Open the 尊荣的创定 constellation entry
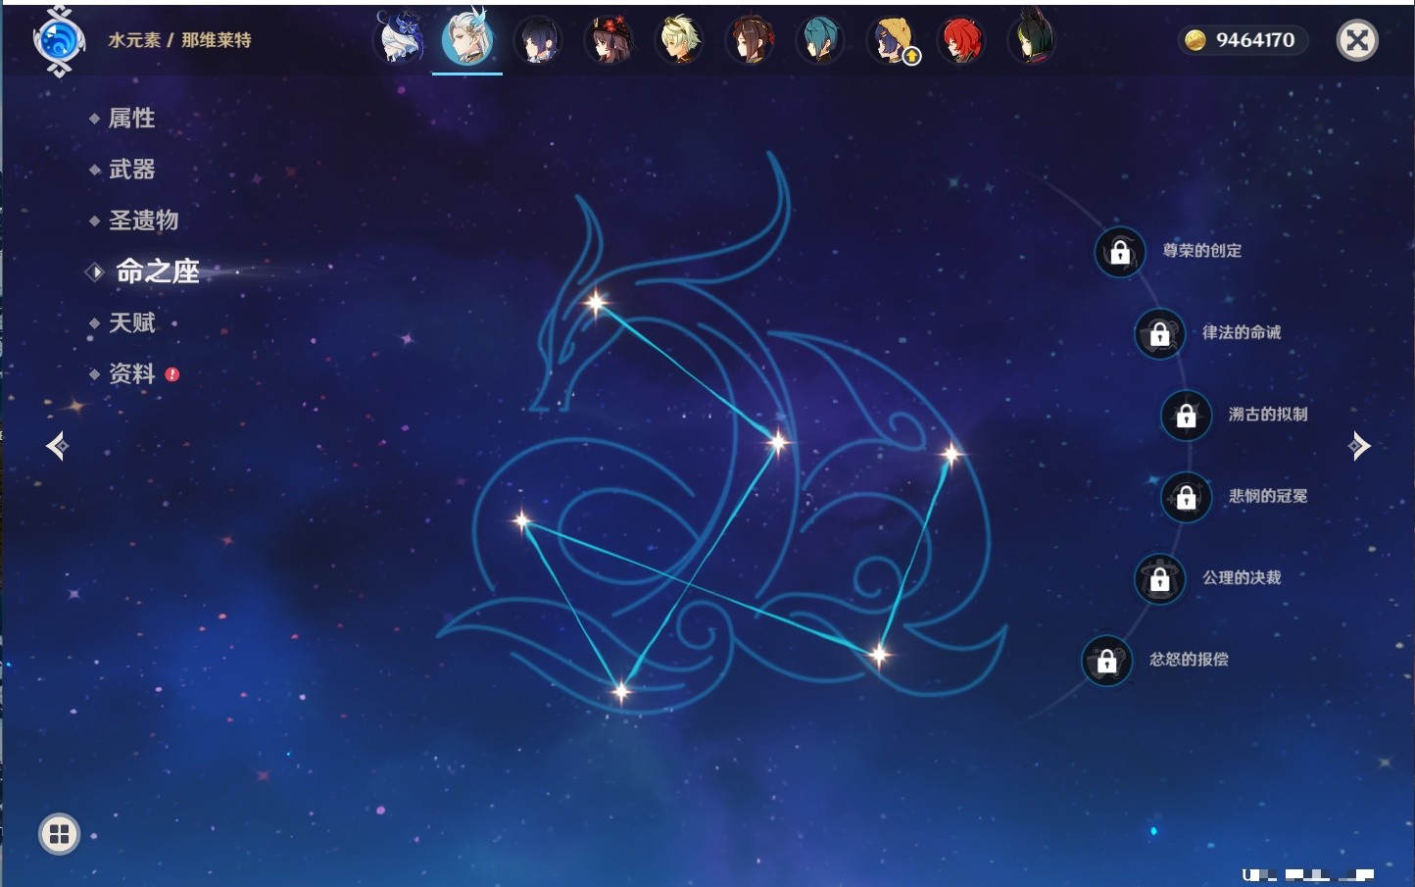Screen dimensions: 1415x887 tap(1202, 251)
